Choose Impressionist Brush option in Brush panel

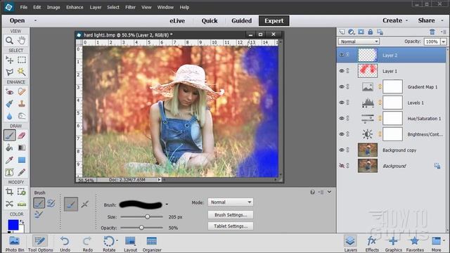[51, 203]
